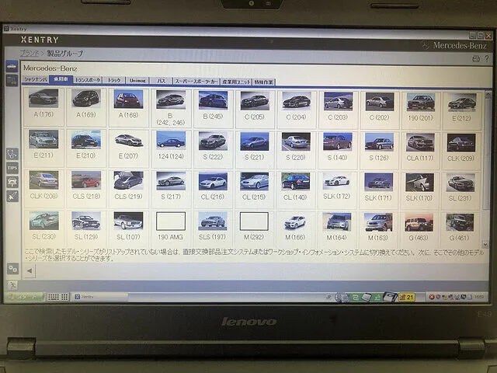
Task: Open the M (166) model
Action: click(x=295, y=222)
